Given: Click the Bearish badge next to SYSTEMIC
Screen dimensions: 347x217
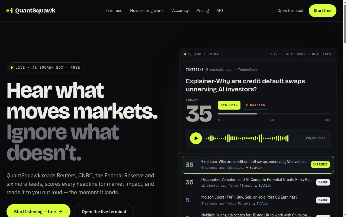Looking at the screenshot, I should coord(255,105).
